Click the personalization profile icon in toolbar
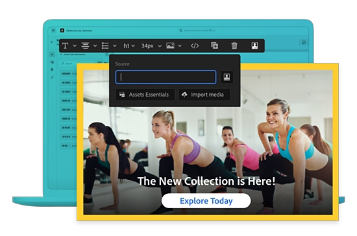The height and width of the screenshot is (236, 357). 254,45
